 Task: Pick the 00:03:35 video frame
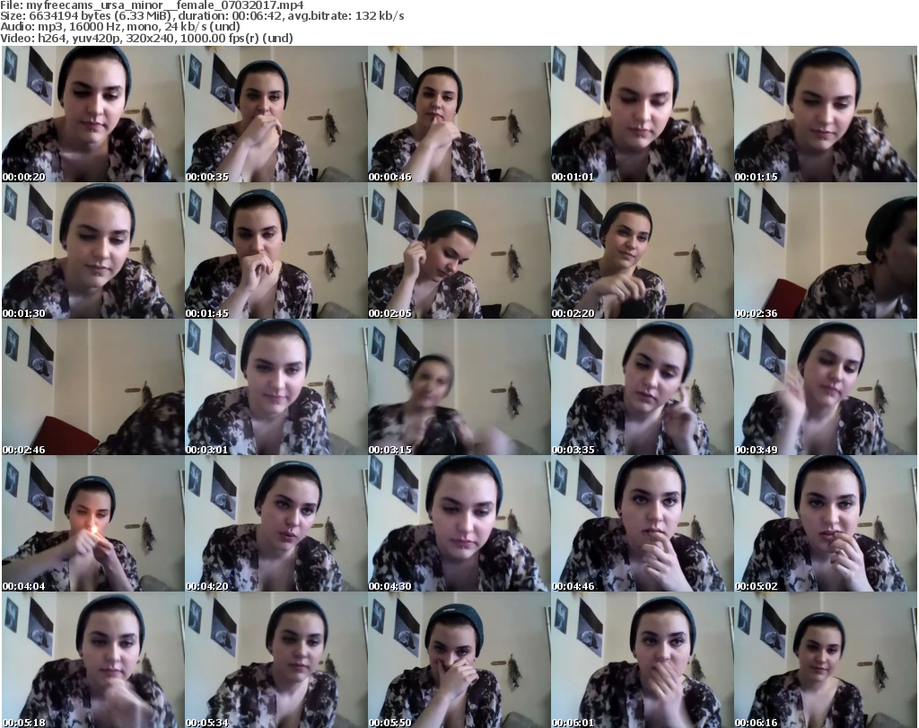coord(642,388)
